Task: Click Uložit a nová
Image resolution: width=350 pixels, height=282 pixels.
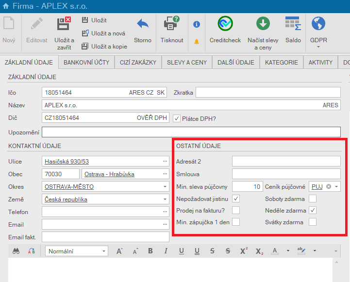Action: coord(103,33)
